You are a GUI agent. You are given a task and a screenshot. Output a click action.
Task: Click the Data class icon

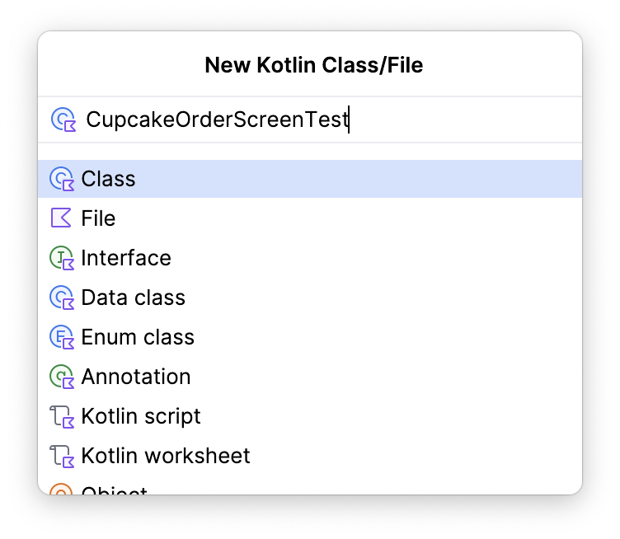click(62, 298)
